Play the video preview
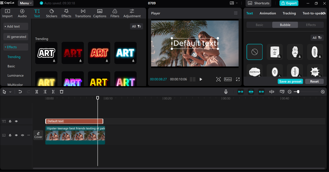The height and width of the screenshot is (172, 329). click(x=201, y=79)
